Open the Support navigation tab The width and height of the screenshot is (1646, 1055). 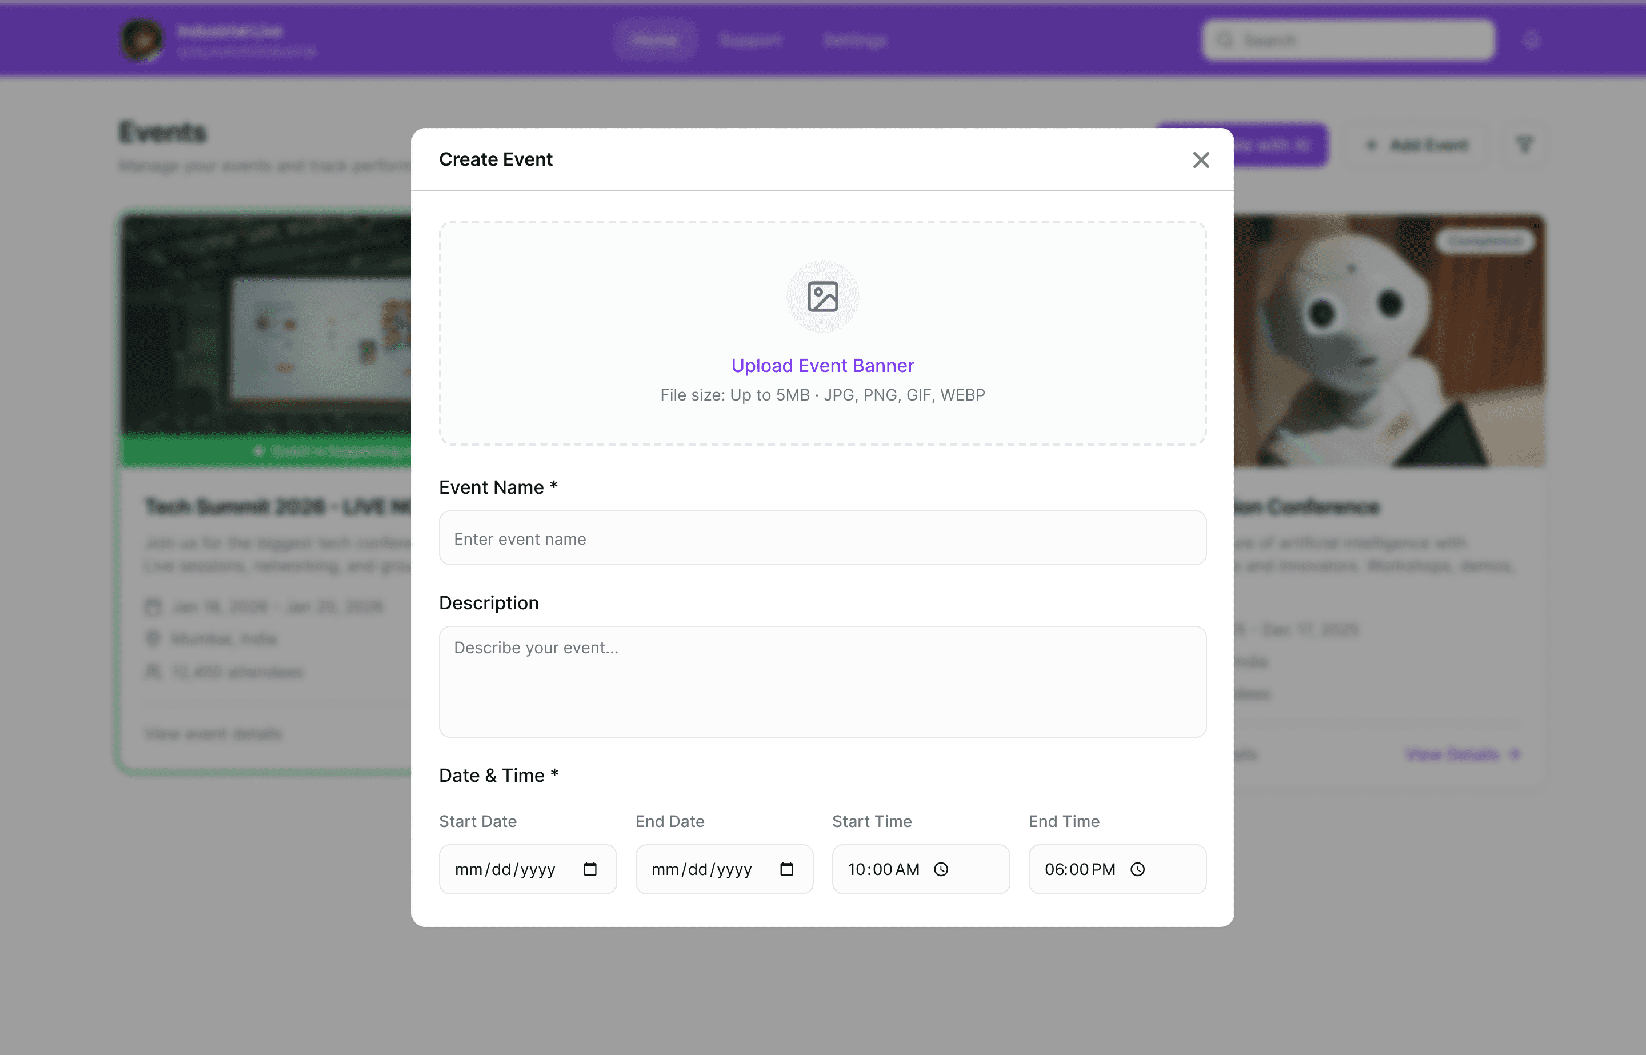coord(750,41)
